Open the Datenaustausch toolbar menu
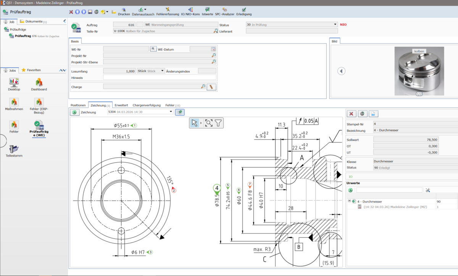The width and height of the screenshot is (458, 276). click(143, 11)
